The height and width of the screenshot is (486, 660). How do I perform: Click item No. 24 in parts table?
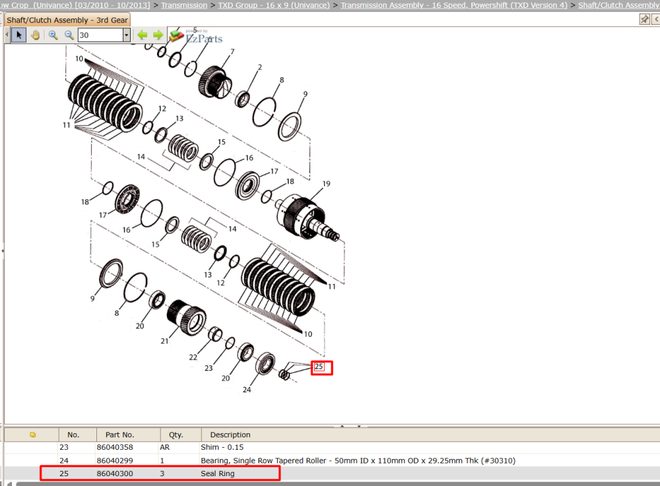tap(64, 460)
